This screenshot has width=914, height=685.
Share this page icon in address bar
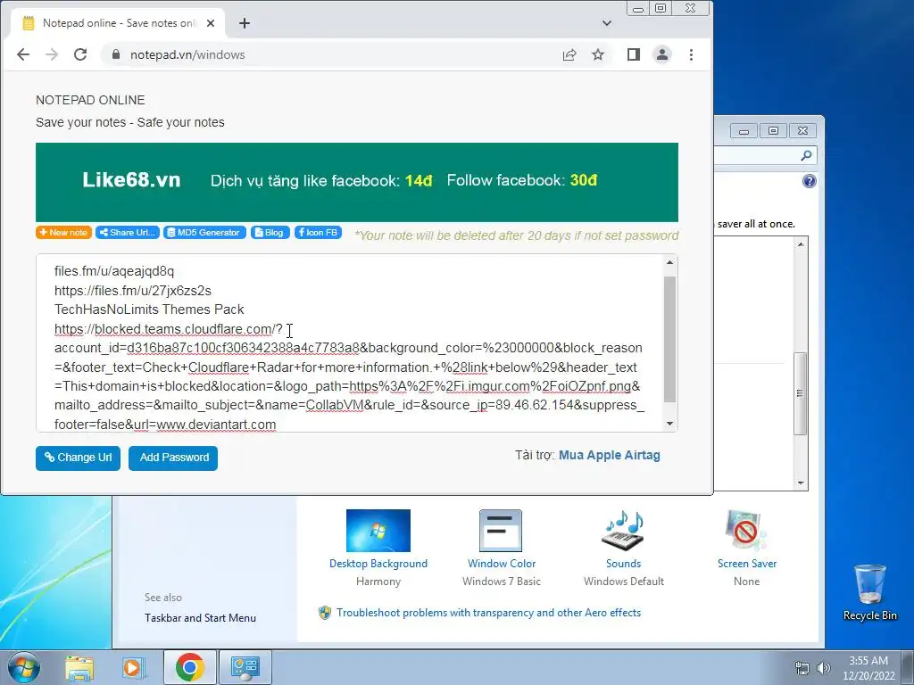(x=569, y=54)
